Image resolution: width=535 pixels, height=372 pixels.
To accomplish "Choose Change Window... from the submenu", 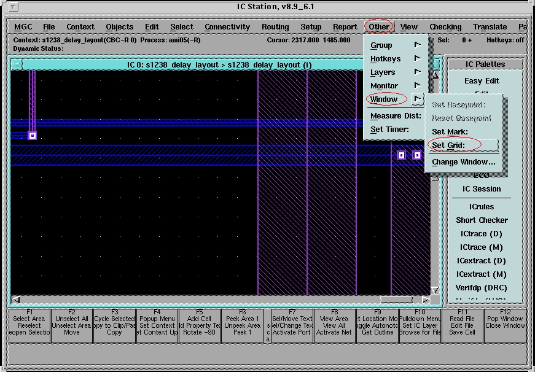I will coord(463,162).
